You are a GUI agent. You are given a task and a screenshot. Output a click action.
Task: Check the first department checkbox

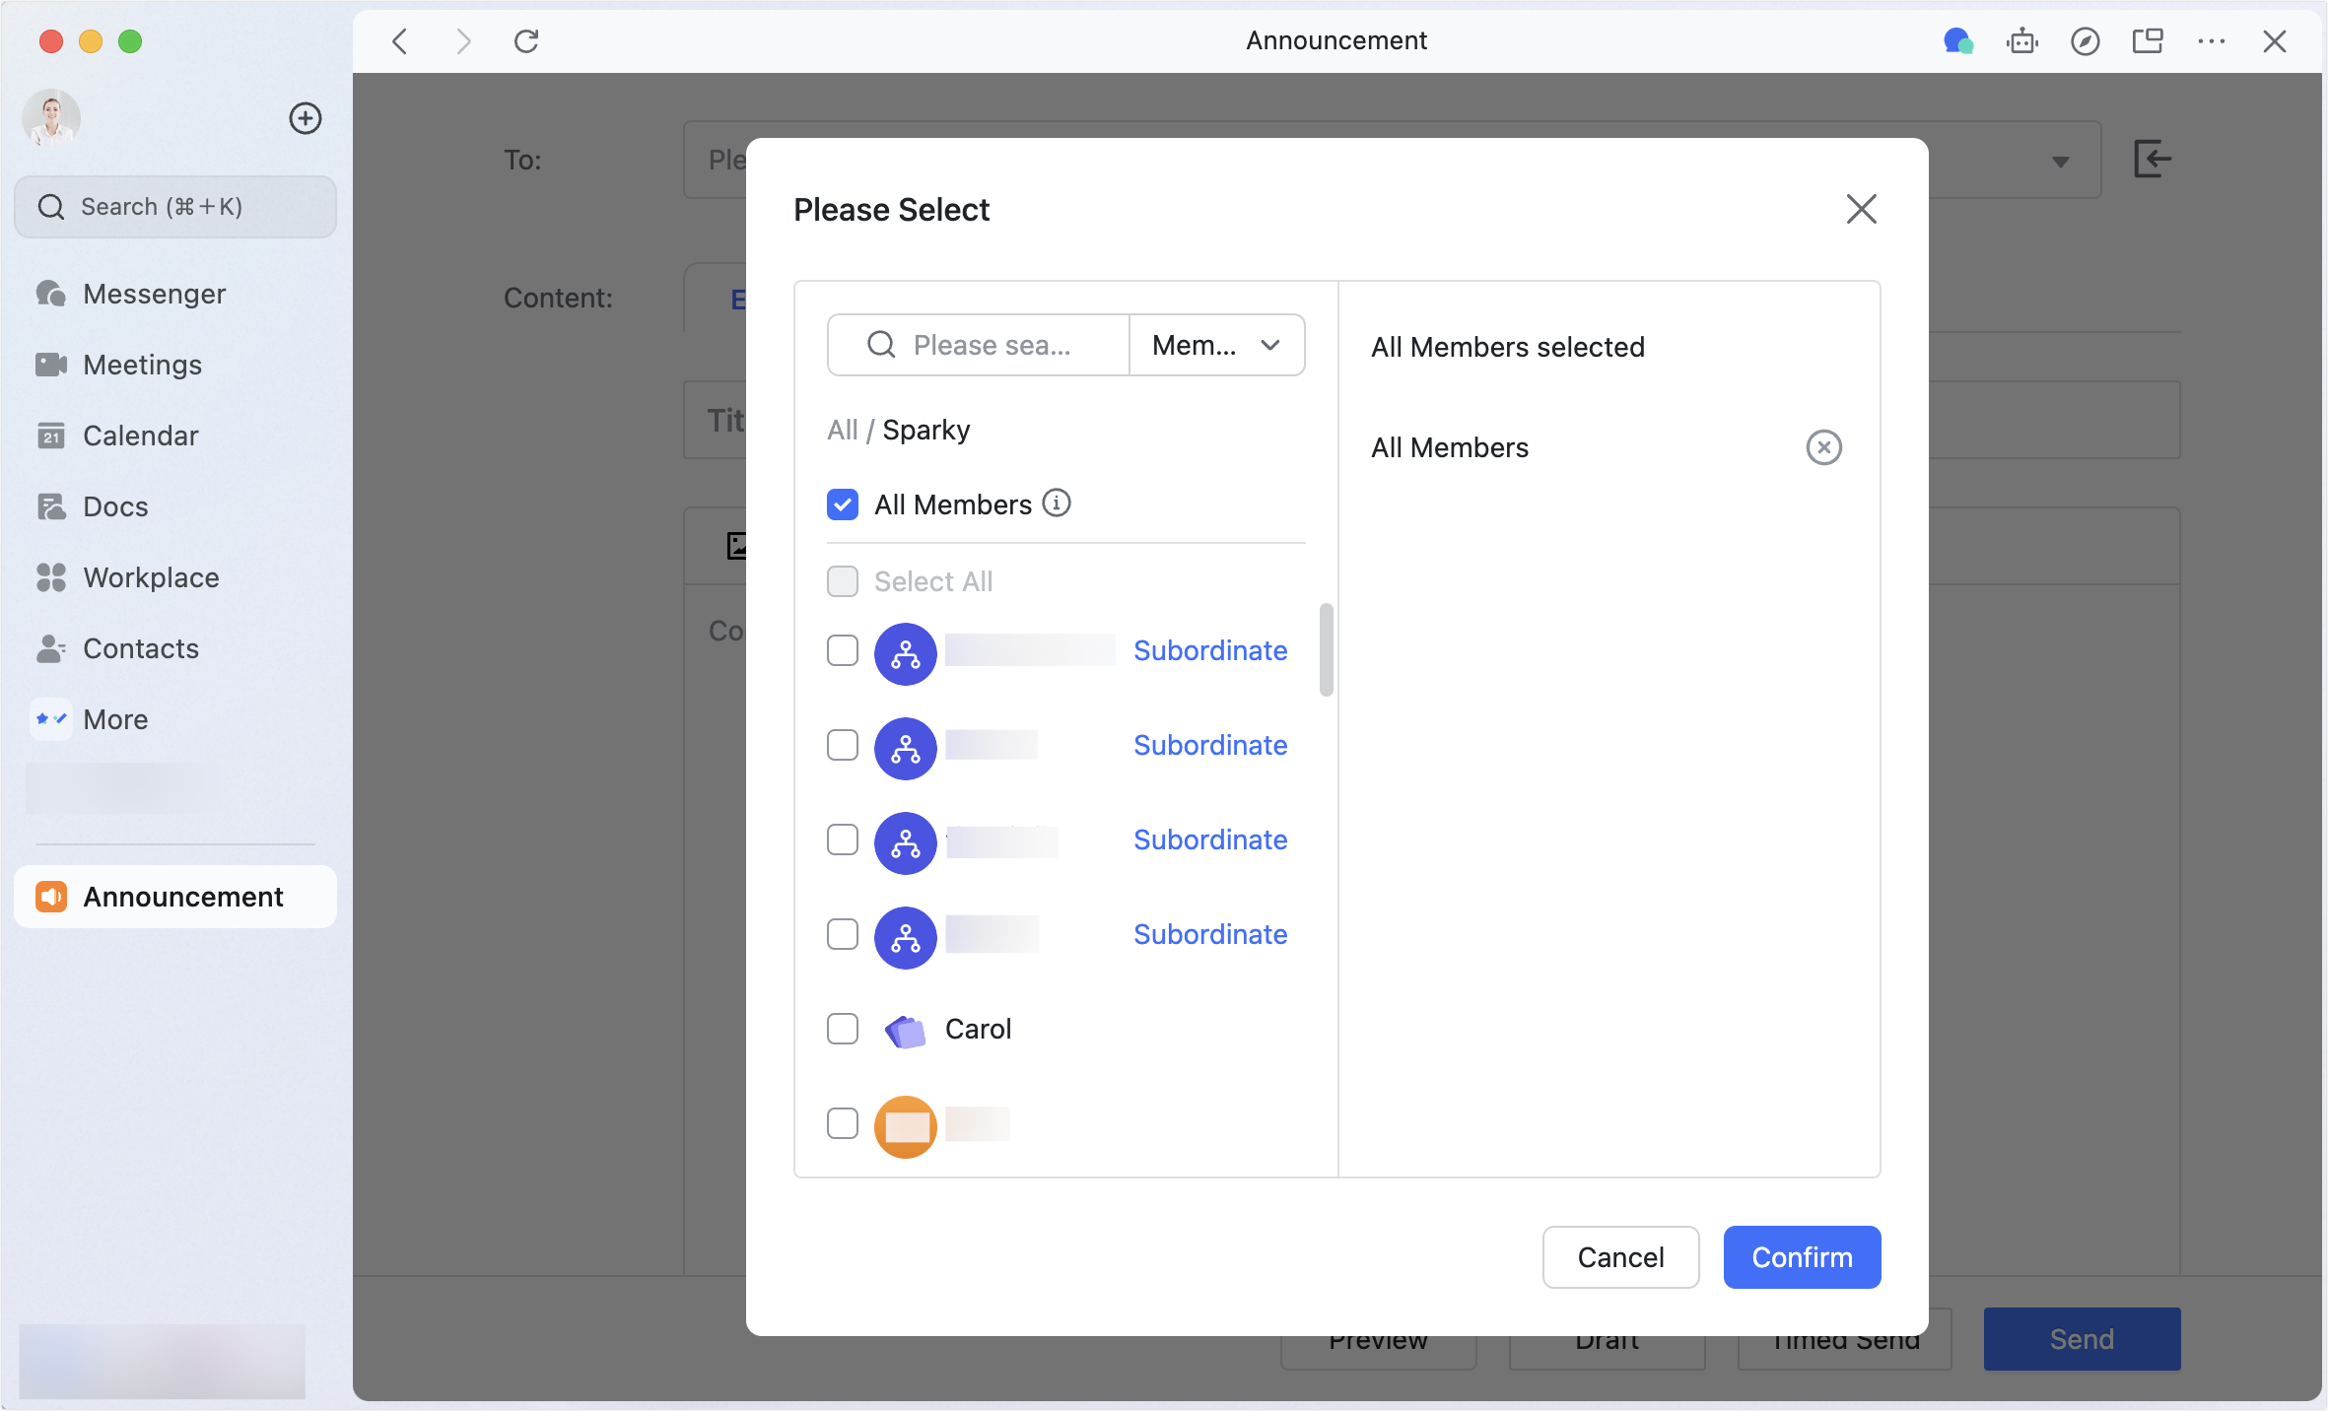[x=843, y=650]
